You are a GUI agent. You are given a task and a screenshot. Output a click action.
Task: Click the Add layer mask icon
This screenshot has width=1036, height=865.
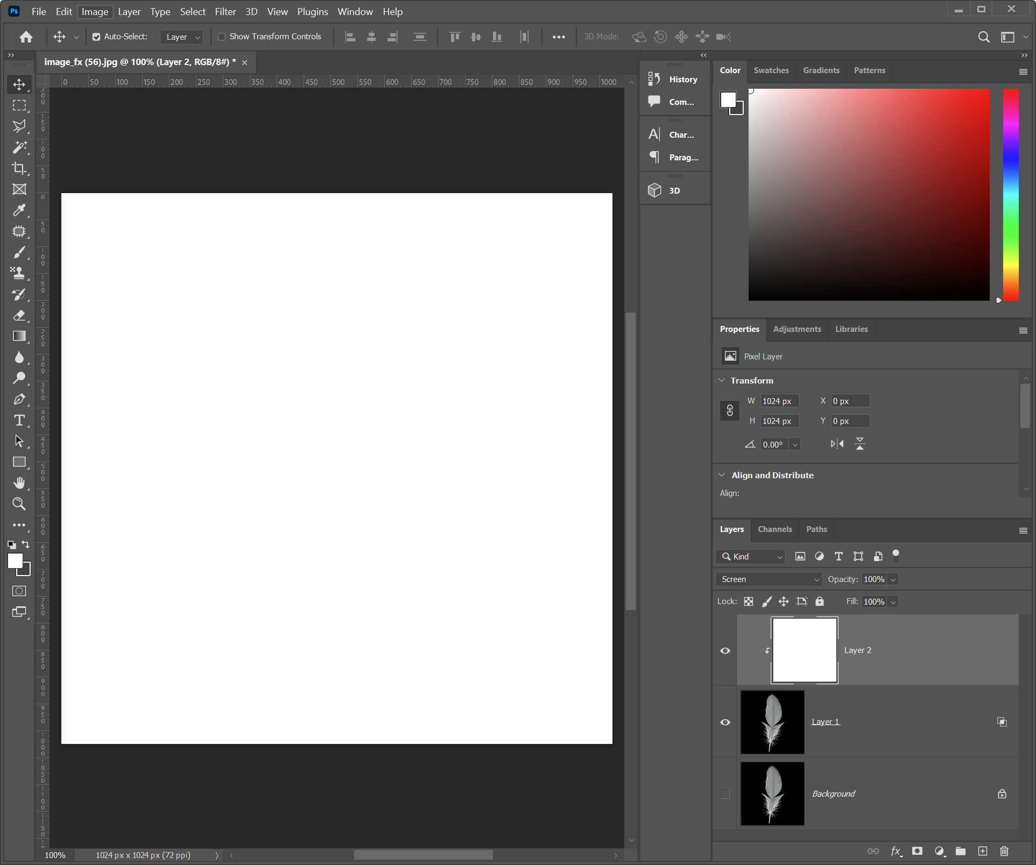click(917, 851)
